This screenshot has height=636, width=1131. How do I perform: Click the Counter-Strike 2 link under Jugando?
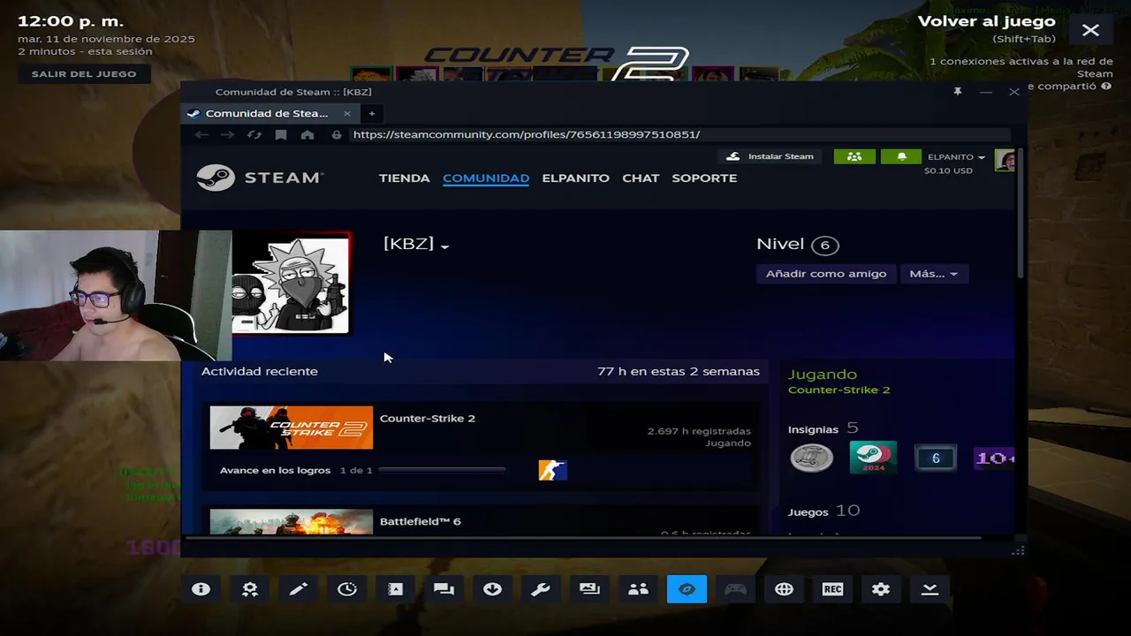[839, 390]
